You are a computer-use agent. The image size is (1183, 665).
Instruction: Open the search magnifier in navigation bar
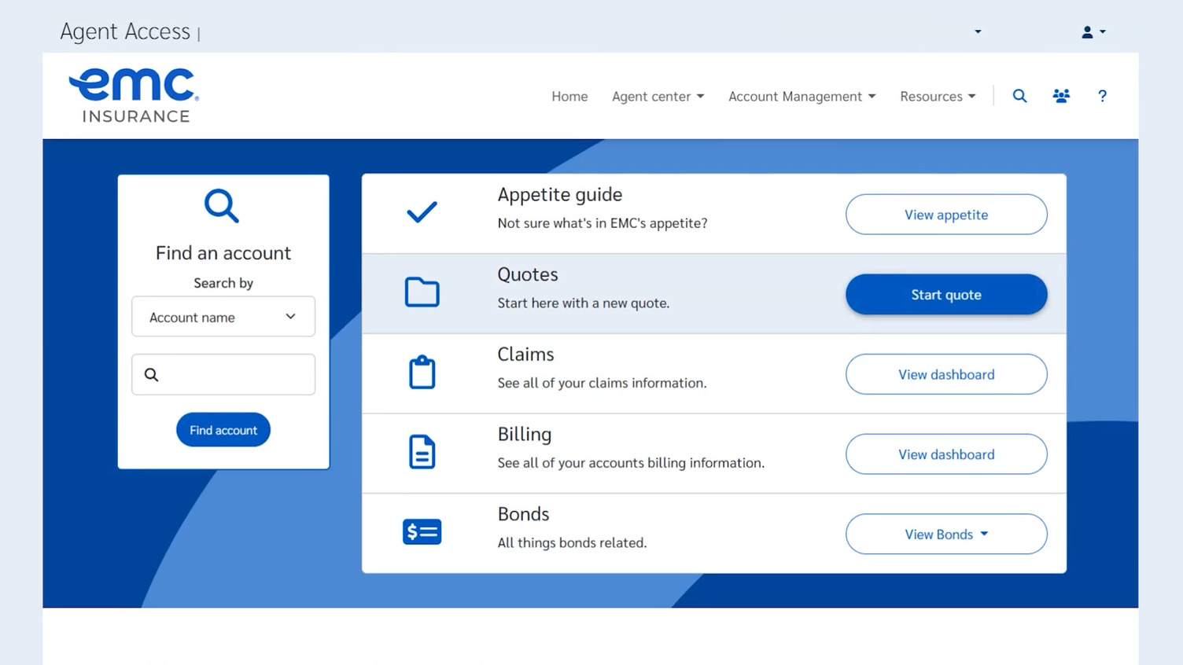coord(1019,96)
